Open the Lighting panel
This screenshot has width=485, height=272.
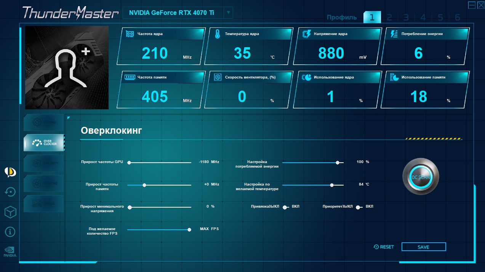(44, 183)
